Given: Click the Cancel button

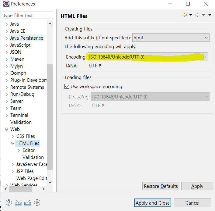Looking at the screenshot, I should coord(192,203).
